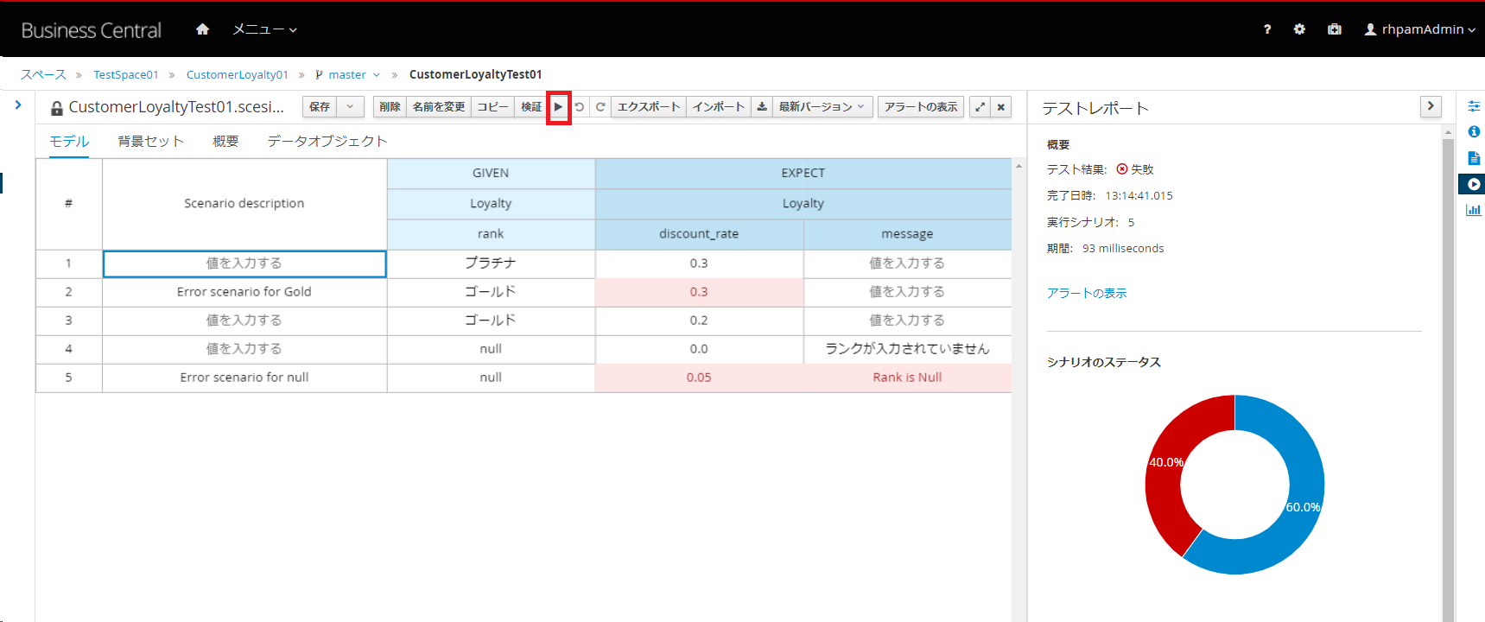Click the master branch icon
This screenshot has height=622, width=1485.
click(x=319, y=75)
